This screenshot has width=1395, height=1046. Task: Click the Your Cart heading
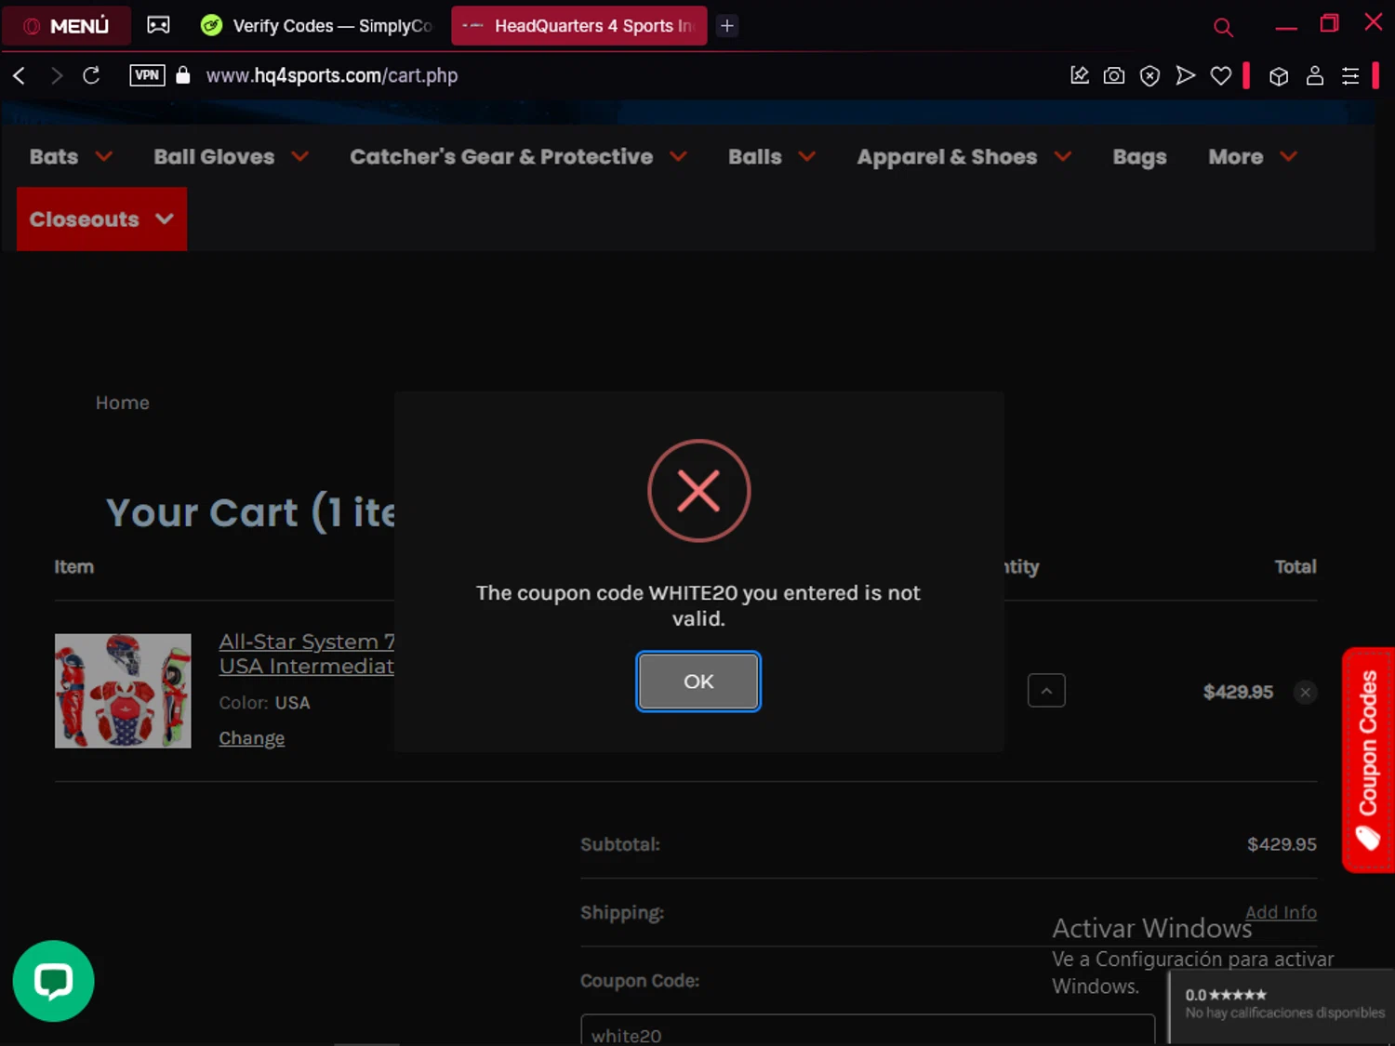coord(250,512)
